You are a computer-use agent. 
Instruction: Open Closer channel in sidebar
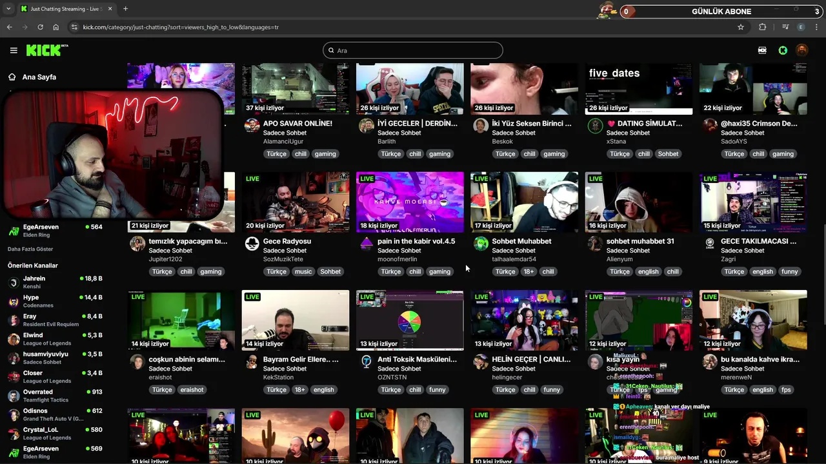55,377
